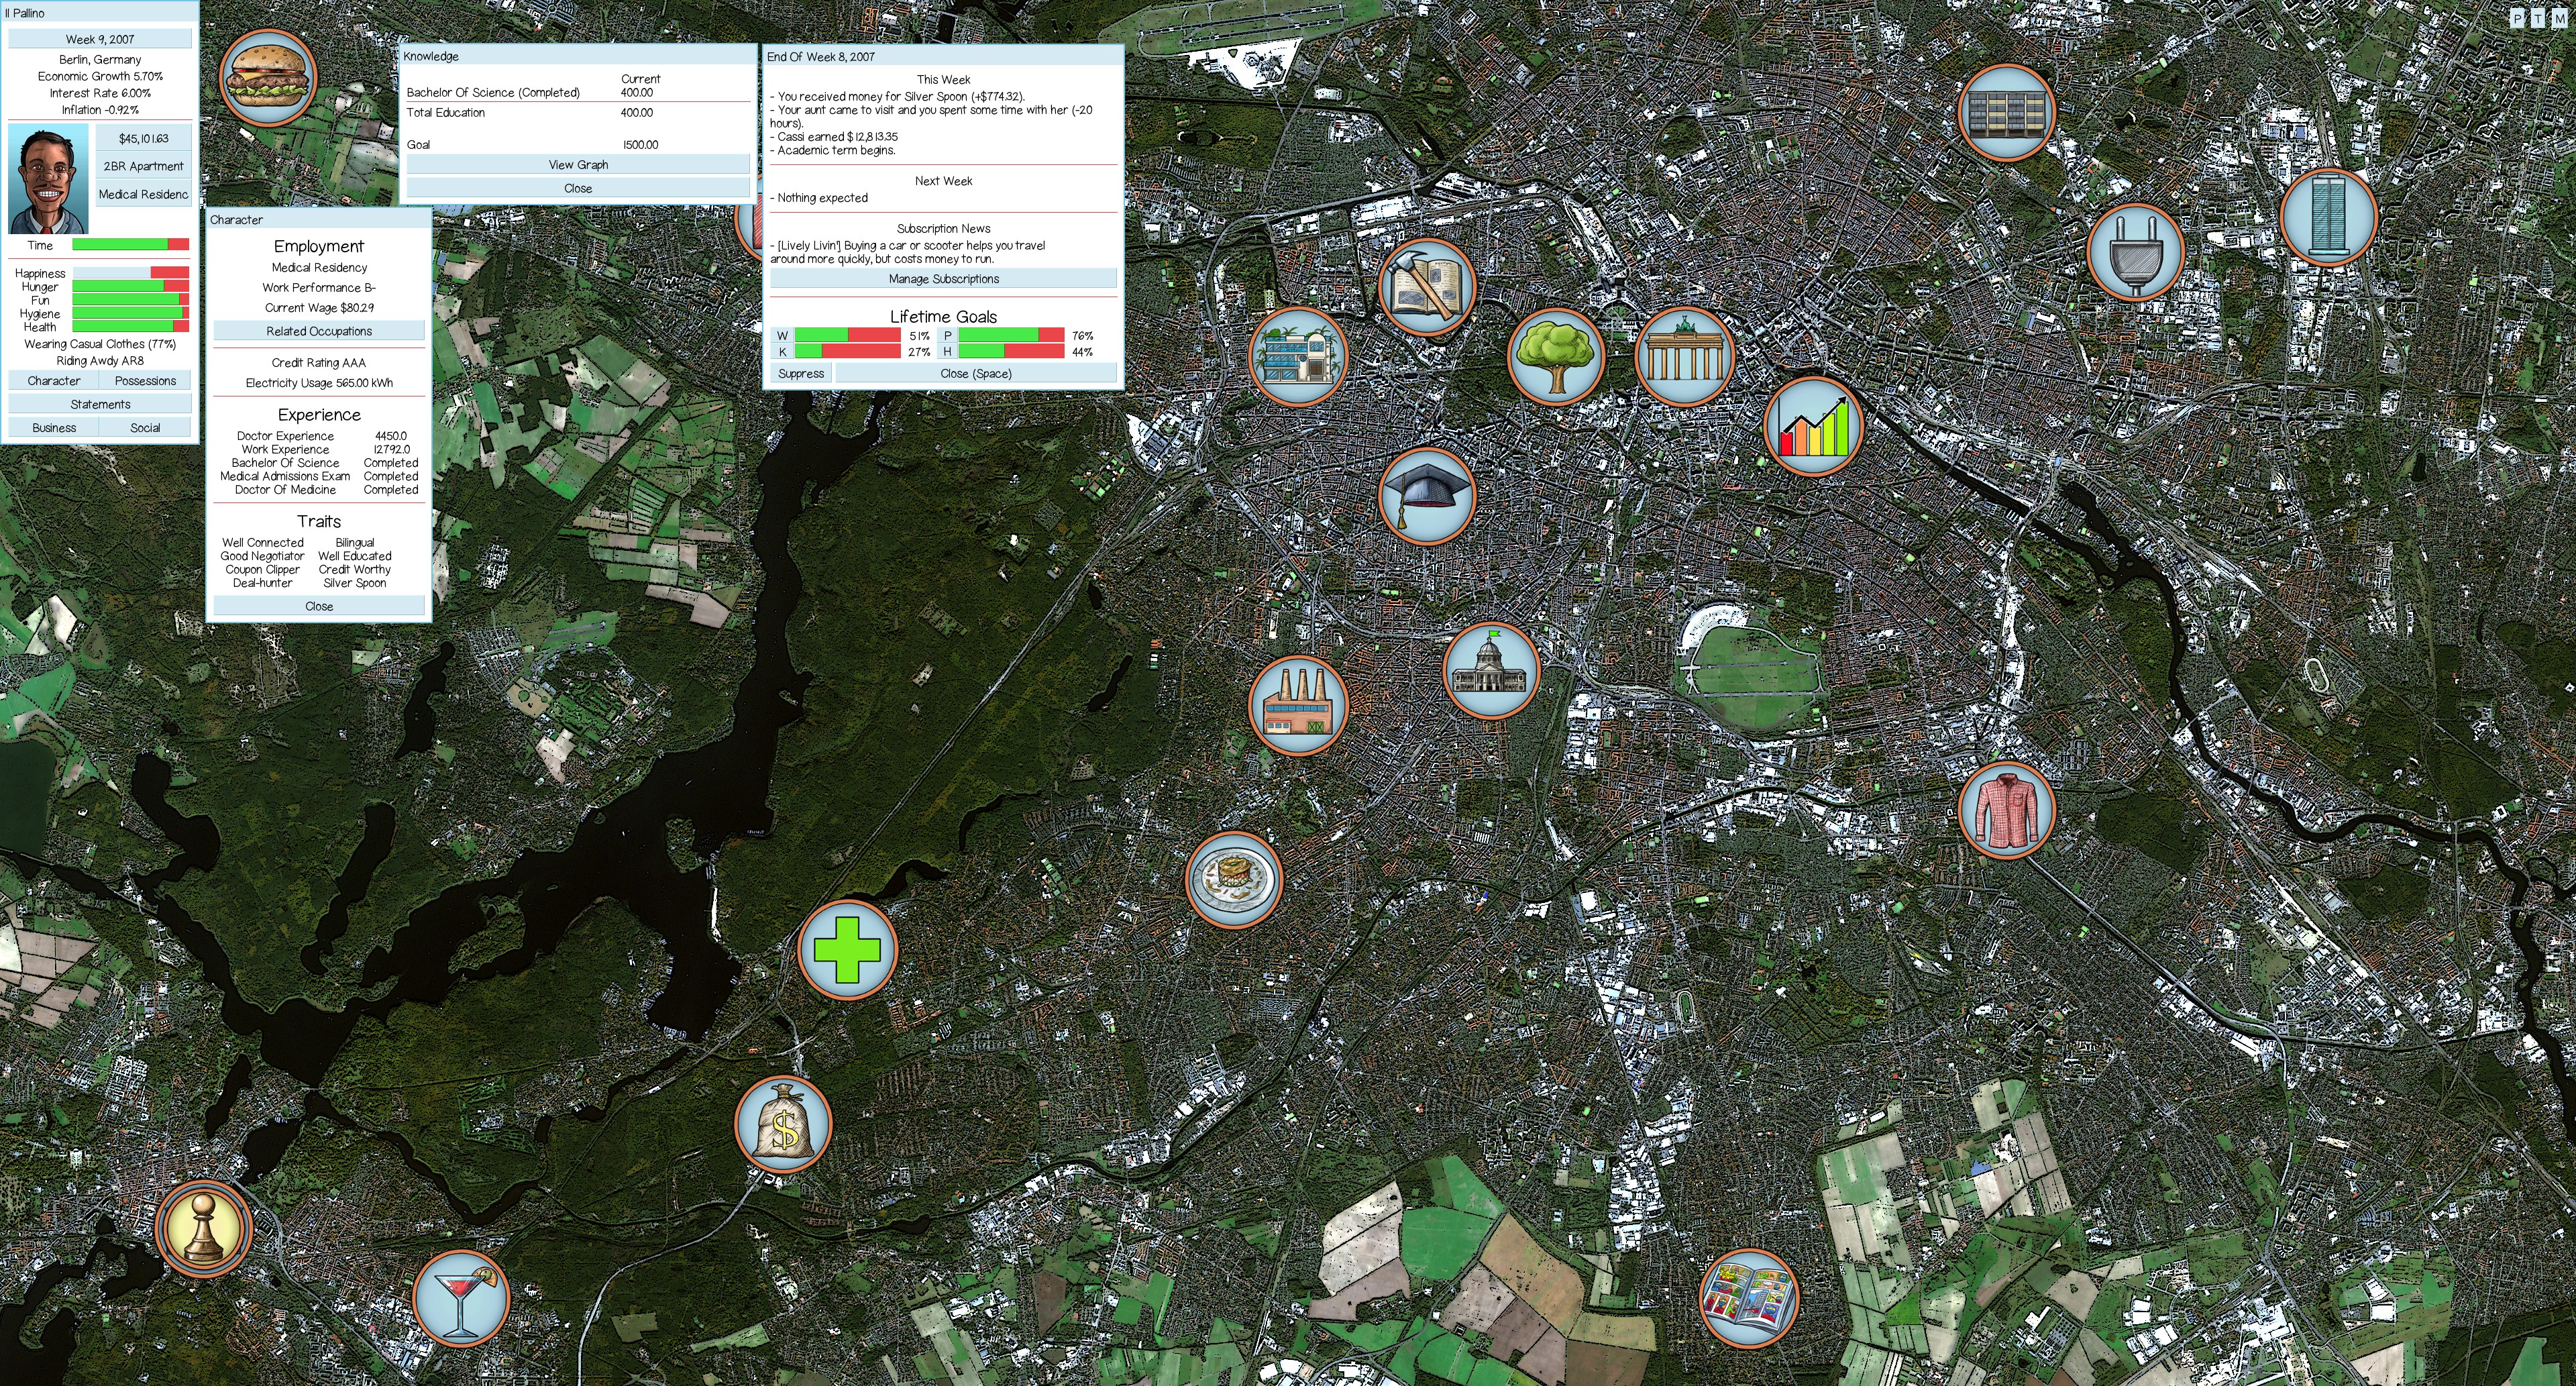Click the P button at top right

coord(2518,19)
